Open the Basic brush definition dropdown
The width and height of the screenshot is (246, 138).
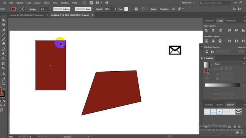point(93,9)
